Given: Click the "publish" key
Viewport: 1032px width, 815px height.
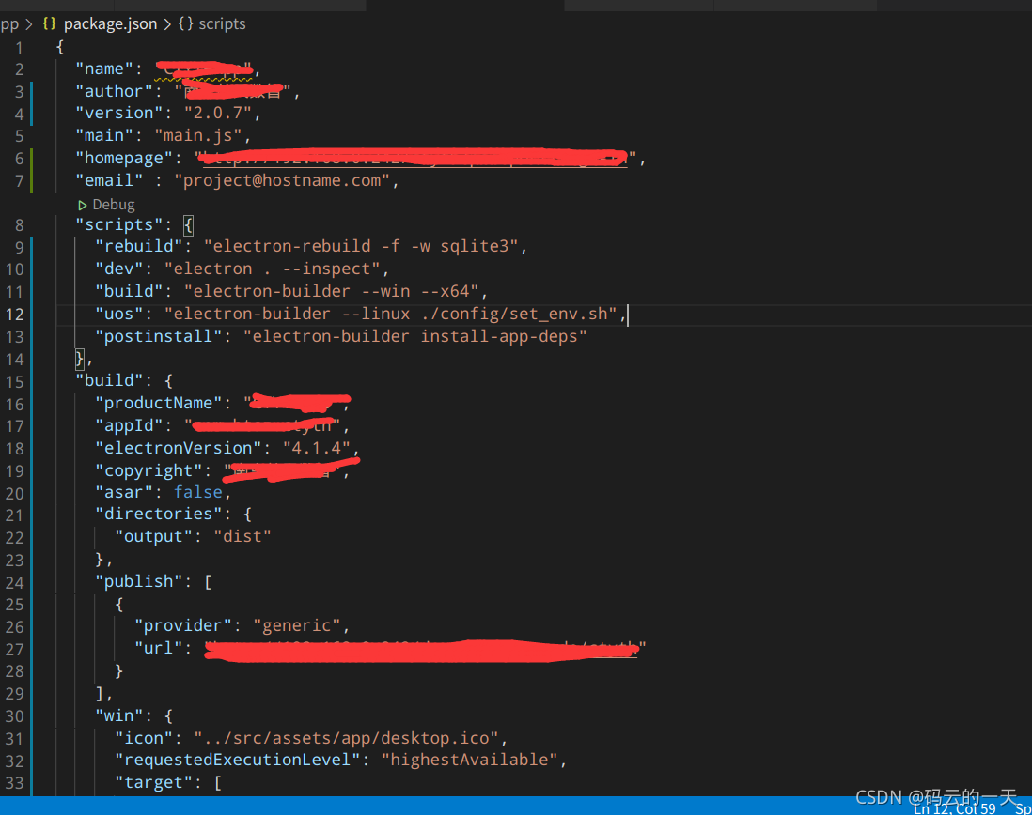Looking at the screenshot, I should point(139,582).
